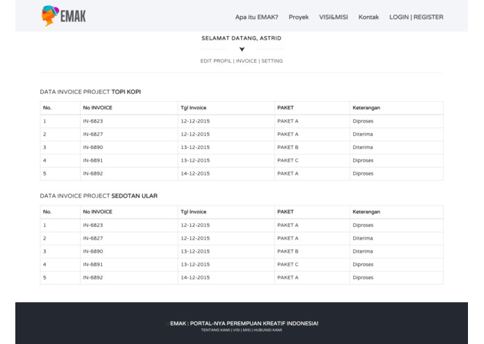Image resolution: width=484 pixels, height=344 pixels.
Task: Click LOGIN | REGISTER in the header
Action: click(416, 17)
